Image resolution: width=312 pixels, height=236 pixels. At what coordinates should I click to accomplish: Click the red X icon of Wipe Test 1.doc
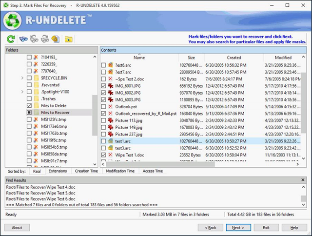[x=111, y=155]
